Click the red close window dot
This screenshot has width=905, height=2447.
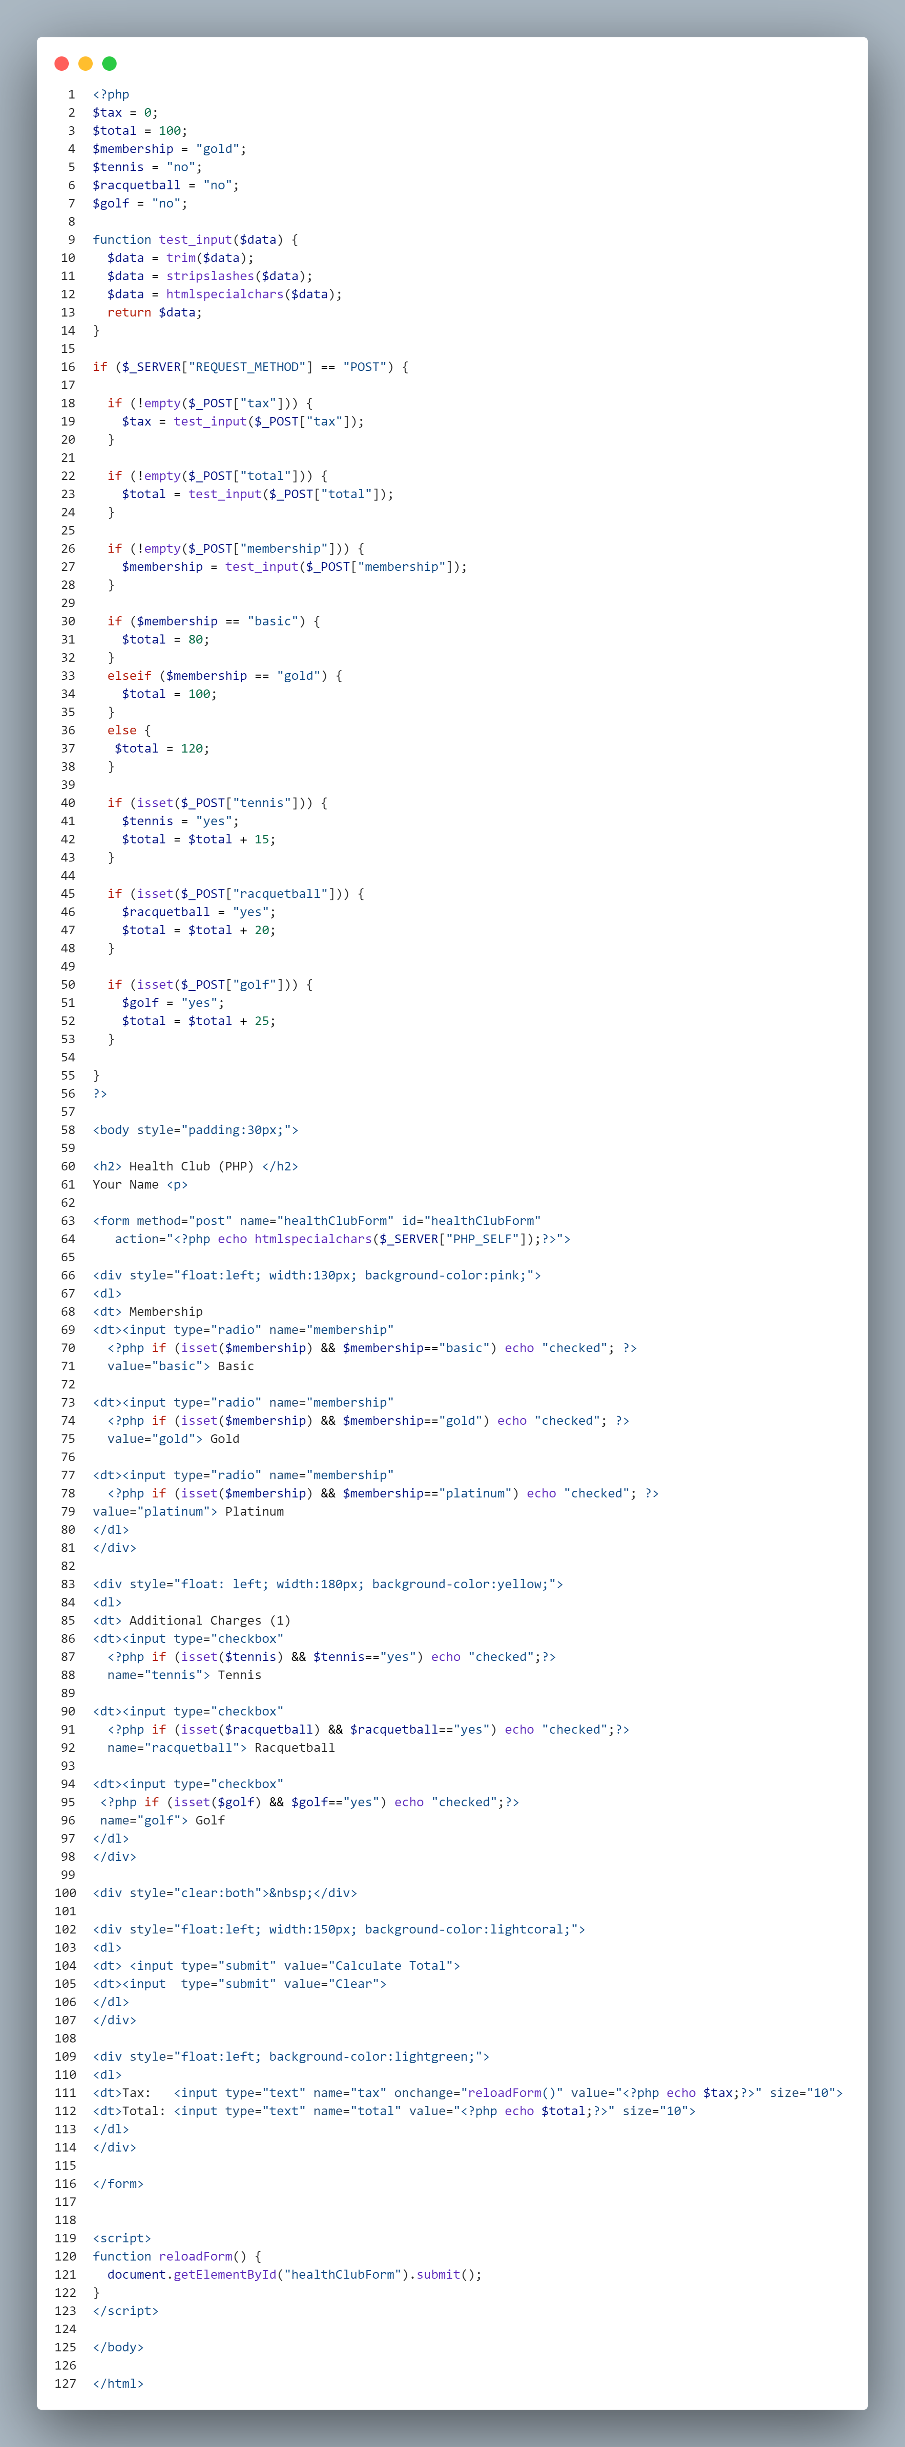click(62, 64)
